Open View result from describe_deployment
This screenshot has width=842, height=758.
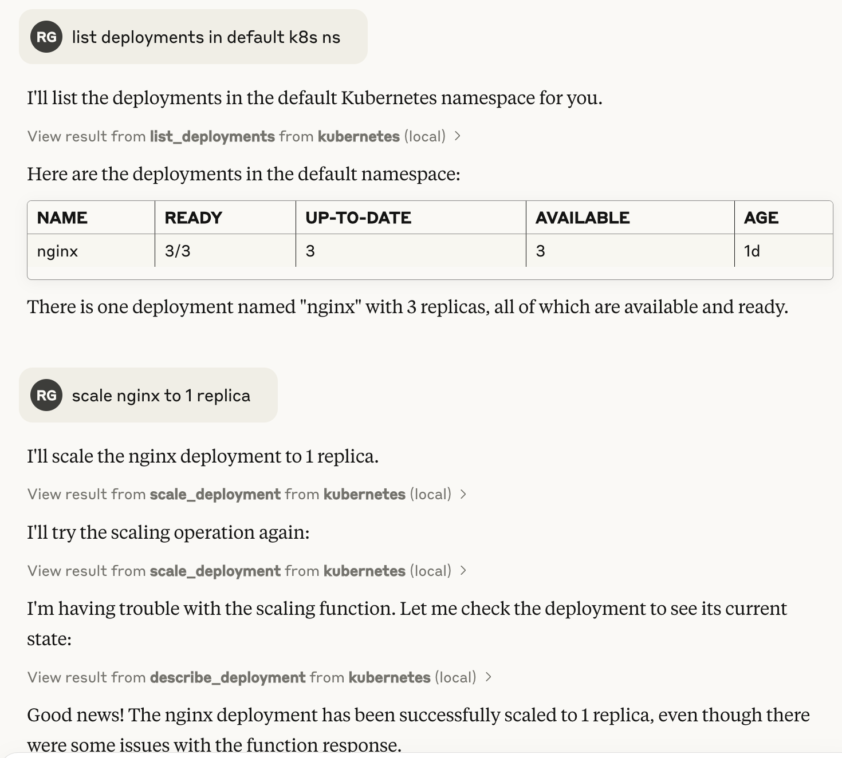(x=251, y=677)
